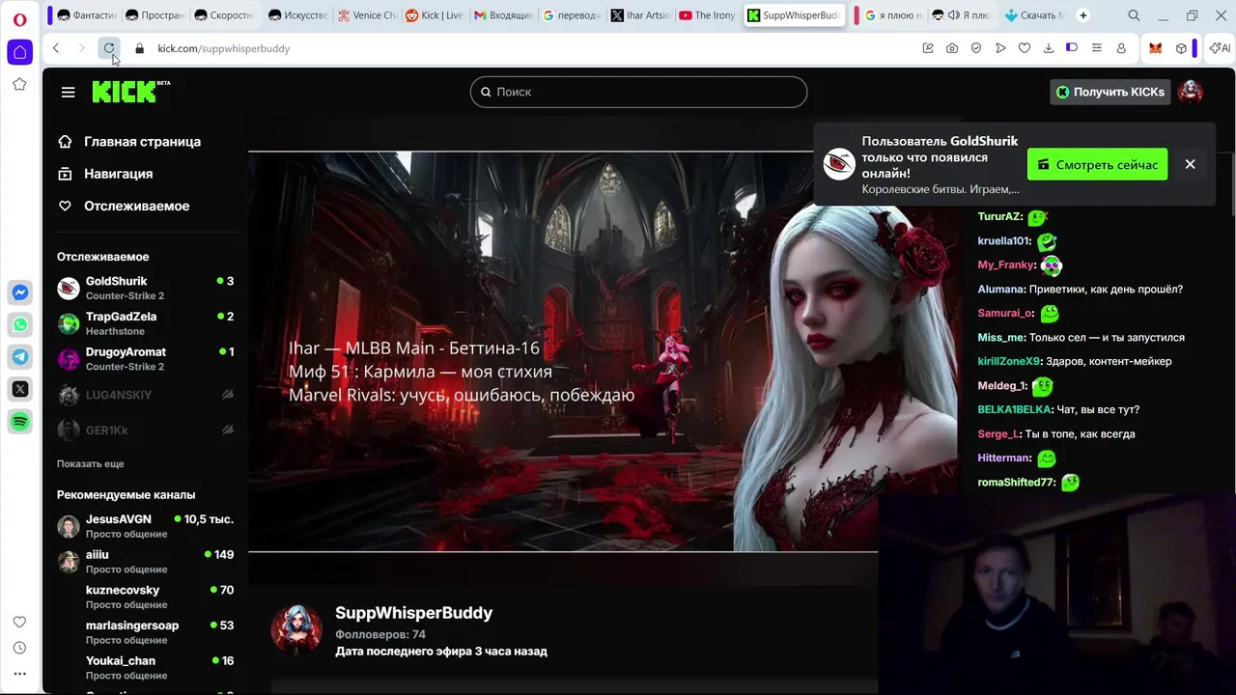Expand followed list with 'Показать еще'
Viewport: 1236px width, 695px height.
[x=91, y=463]
